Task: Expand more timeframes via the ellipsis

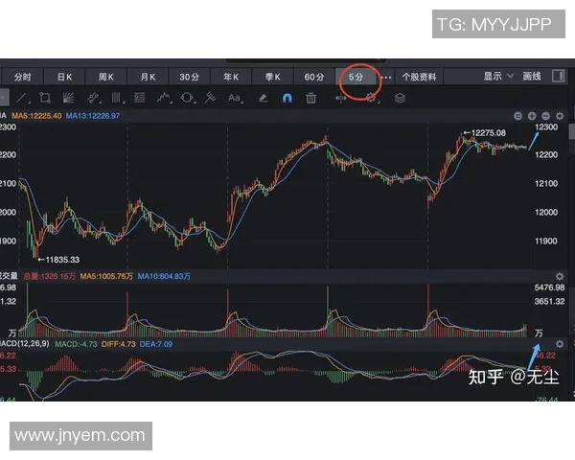Action: pyautogui.click(x=387, y=77)
